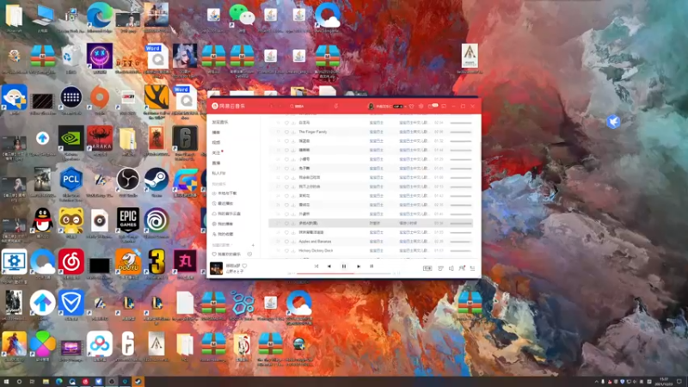Open taskbar clock and date
This screenshot has height=387, width=688.
pyautogui.click(x=664, y=382)
